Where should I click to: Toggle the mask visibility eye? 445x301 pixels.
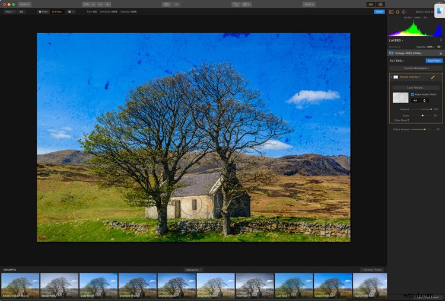click(x=21, y=12)
